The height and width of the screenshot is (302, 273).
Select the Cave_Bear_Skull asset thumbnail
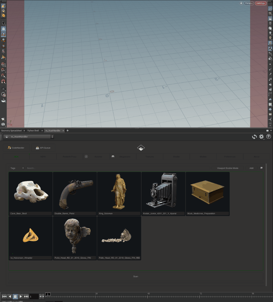click(x=31, y=192)
